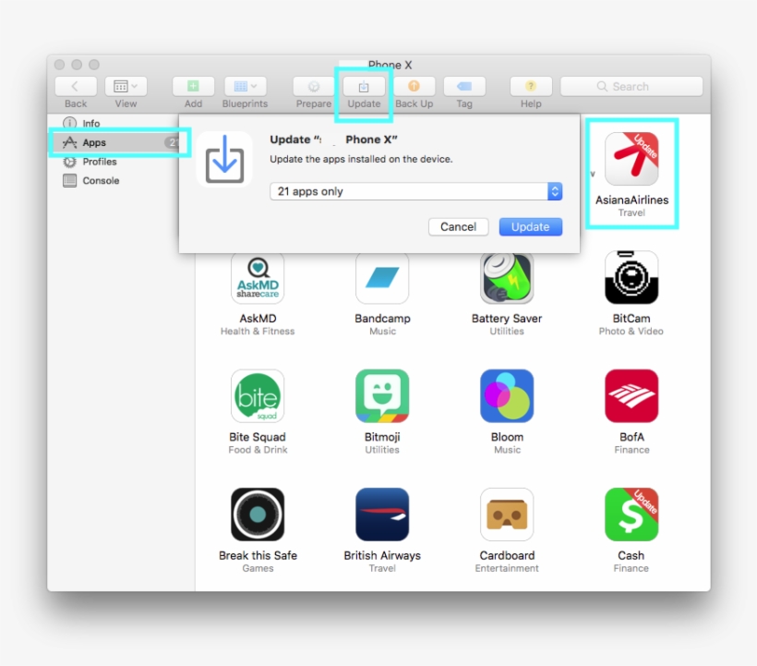The image size is (757, 666).
Task: Select the BofA app icon
Action: tap(631, 396)
